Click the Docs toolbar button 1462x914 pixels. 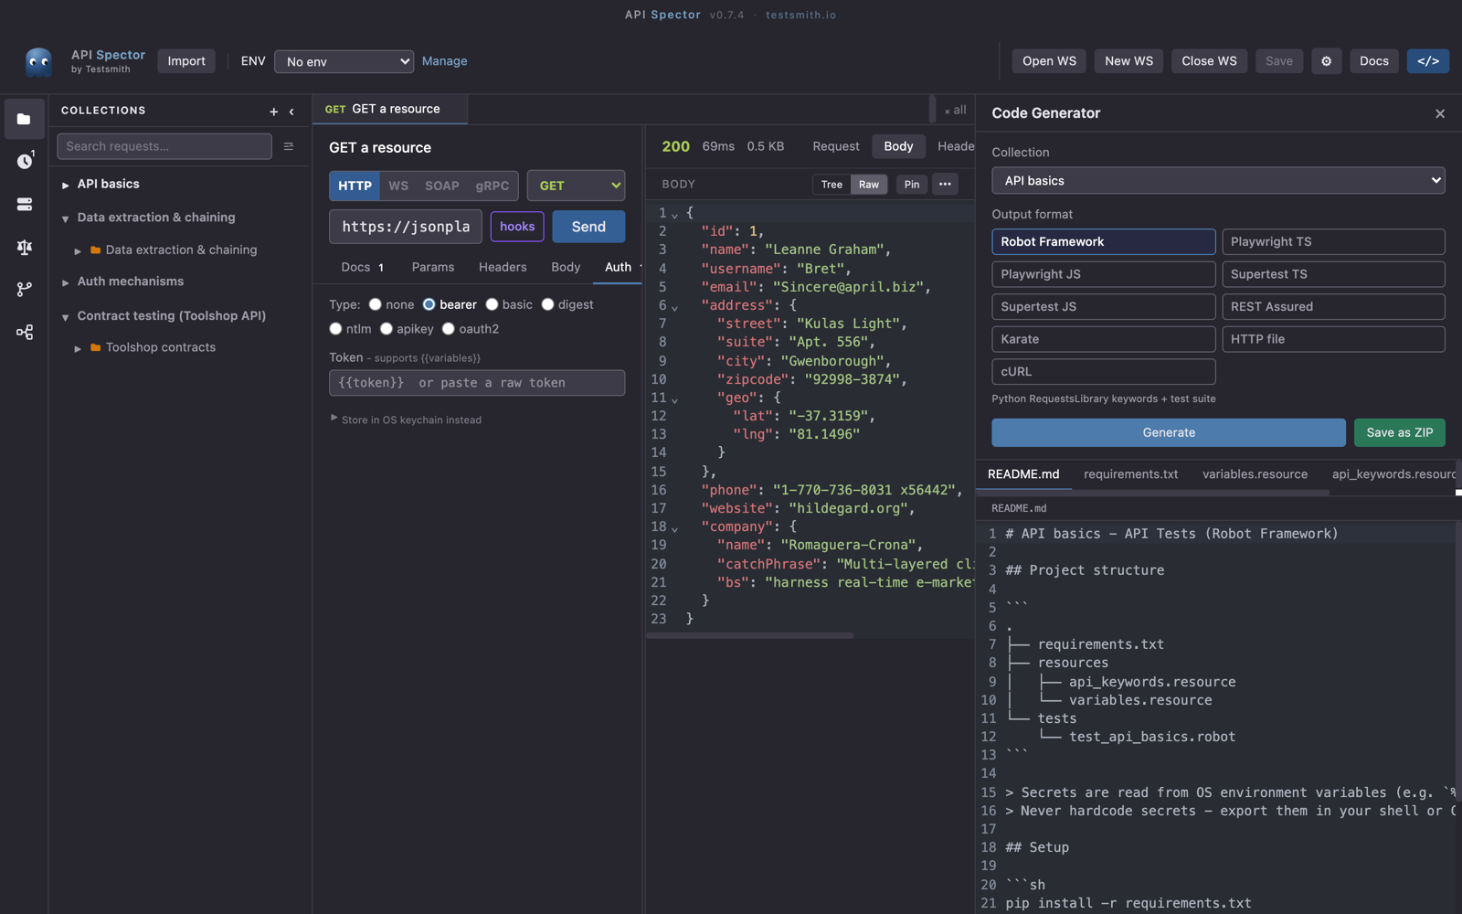click(1373, 61)
